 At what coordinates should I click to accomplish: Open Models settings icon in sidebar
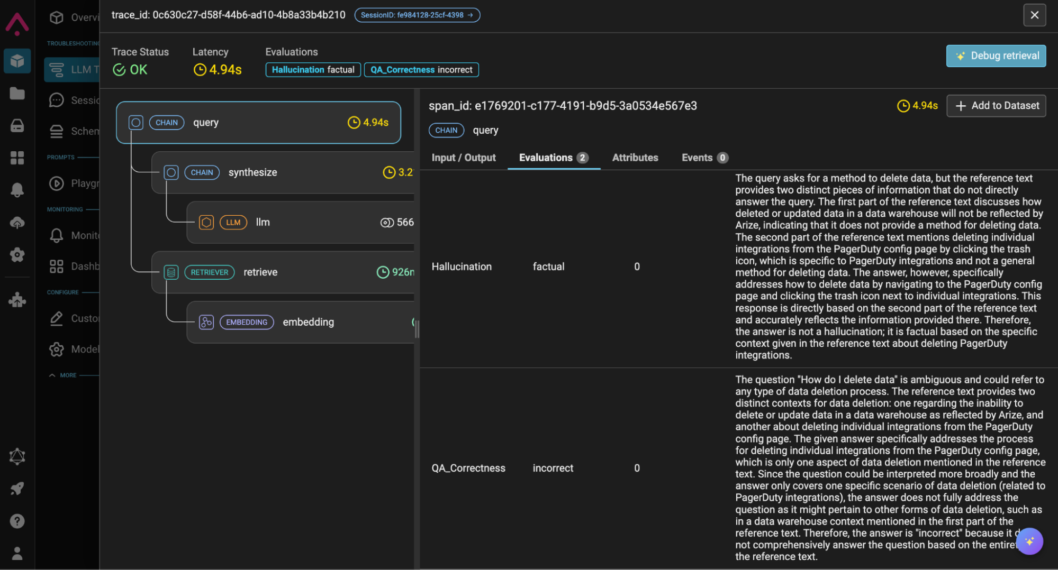(57, 349)
